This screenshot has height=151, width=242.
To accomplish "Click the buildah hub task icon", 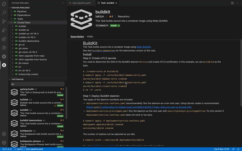I will point(14,102).
